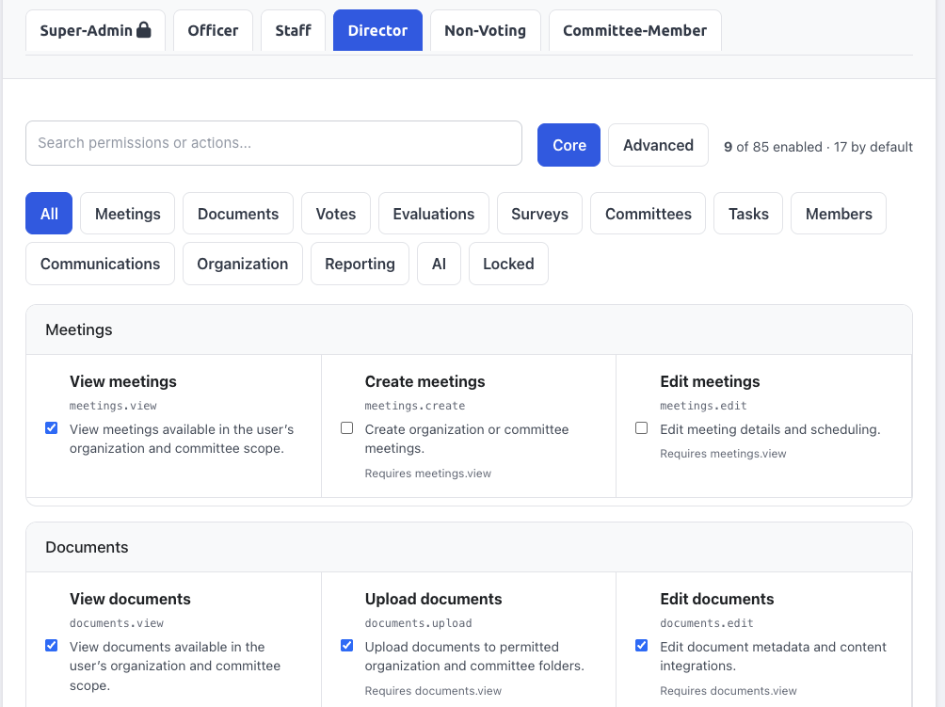This screenshot has width=945, height=707.
Task: Disable the Upload documents permission checkbox
Action: [346, 646]
